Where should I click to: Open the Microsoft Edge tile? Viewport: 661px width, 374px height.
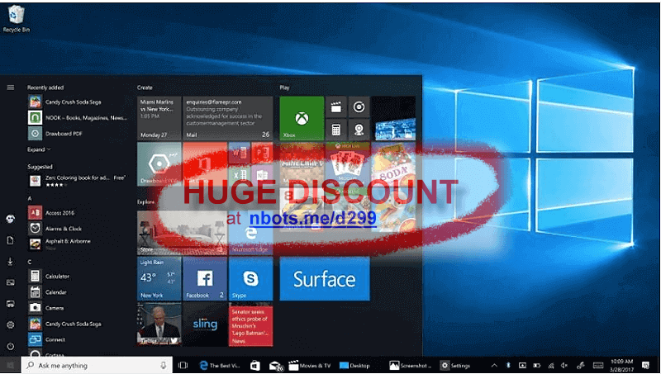[x=251, y=233]
